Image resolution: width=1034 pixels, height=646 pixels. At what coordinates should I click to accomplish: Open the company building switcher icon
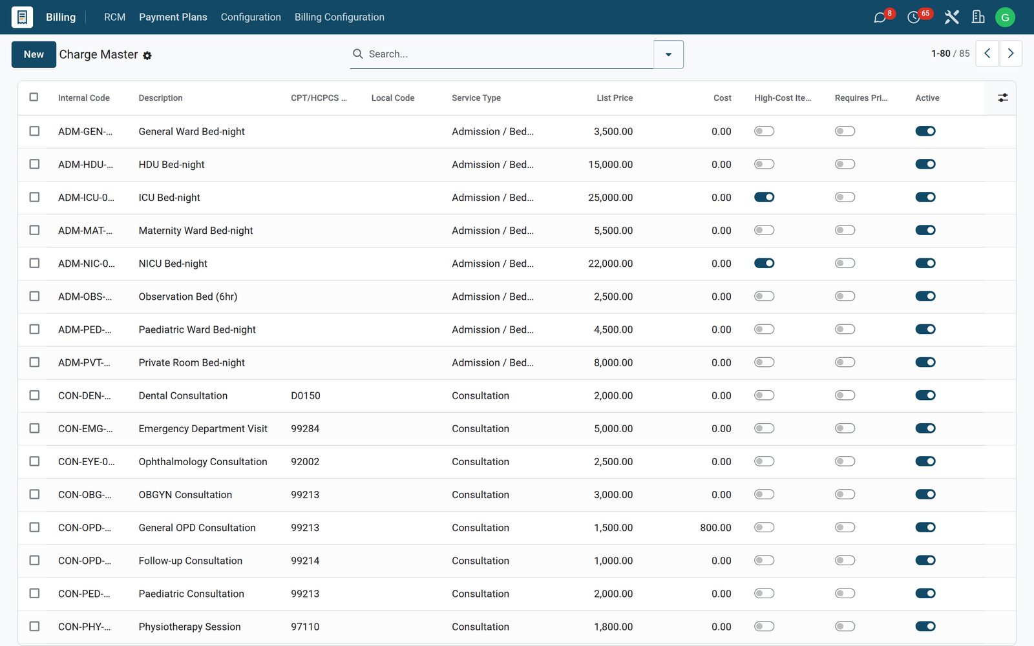coord(978,17)
